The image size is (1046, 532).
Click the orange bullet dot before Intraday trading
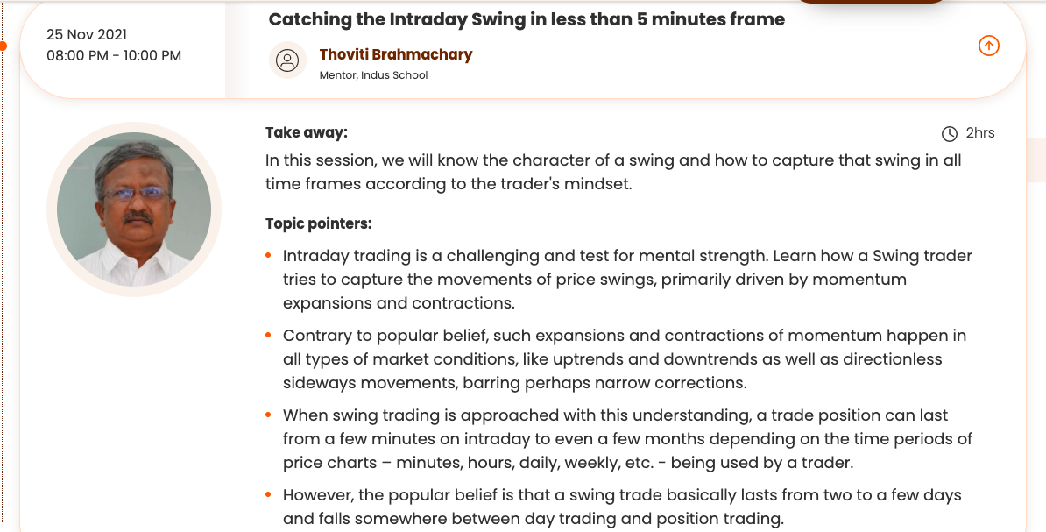268,256
